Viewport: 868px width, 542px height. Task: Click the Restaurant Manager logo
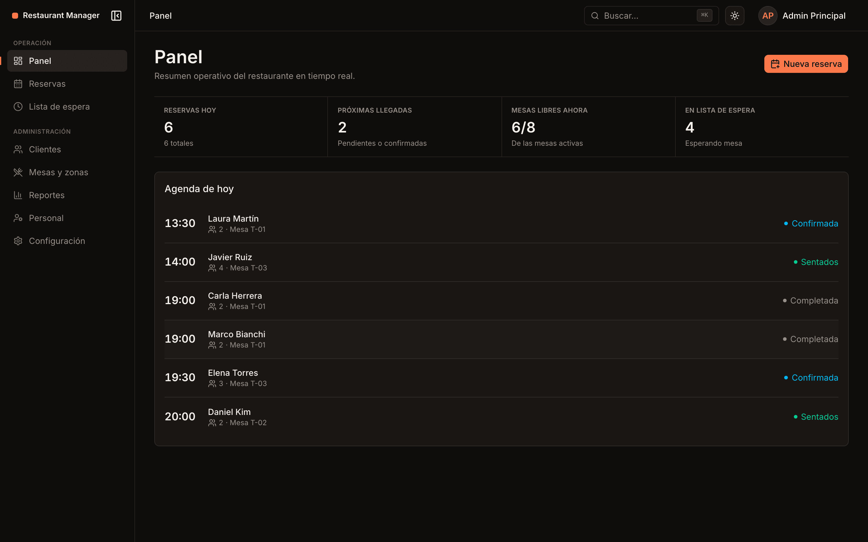pyautogui.click(x=55, y=15)
